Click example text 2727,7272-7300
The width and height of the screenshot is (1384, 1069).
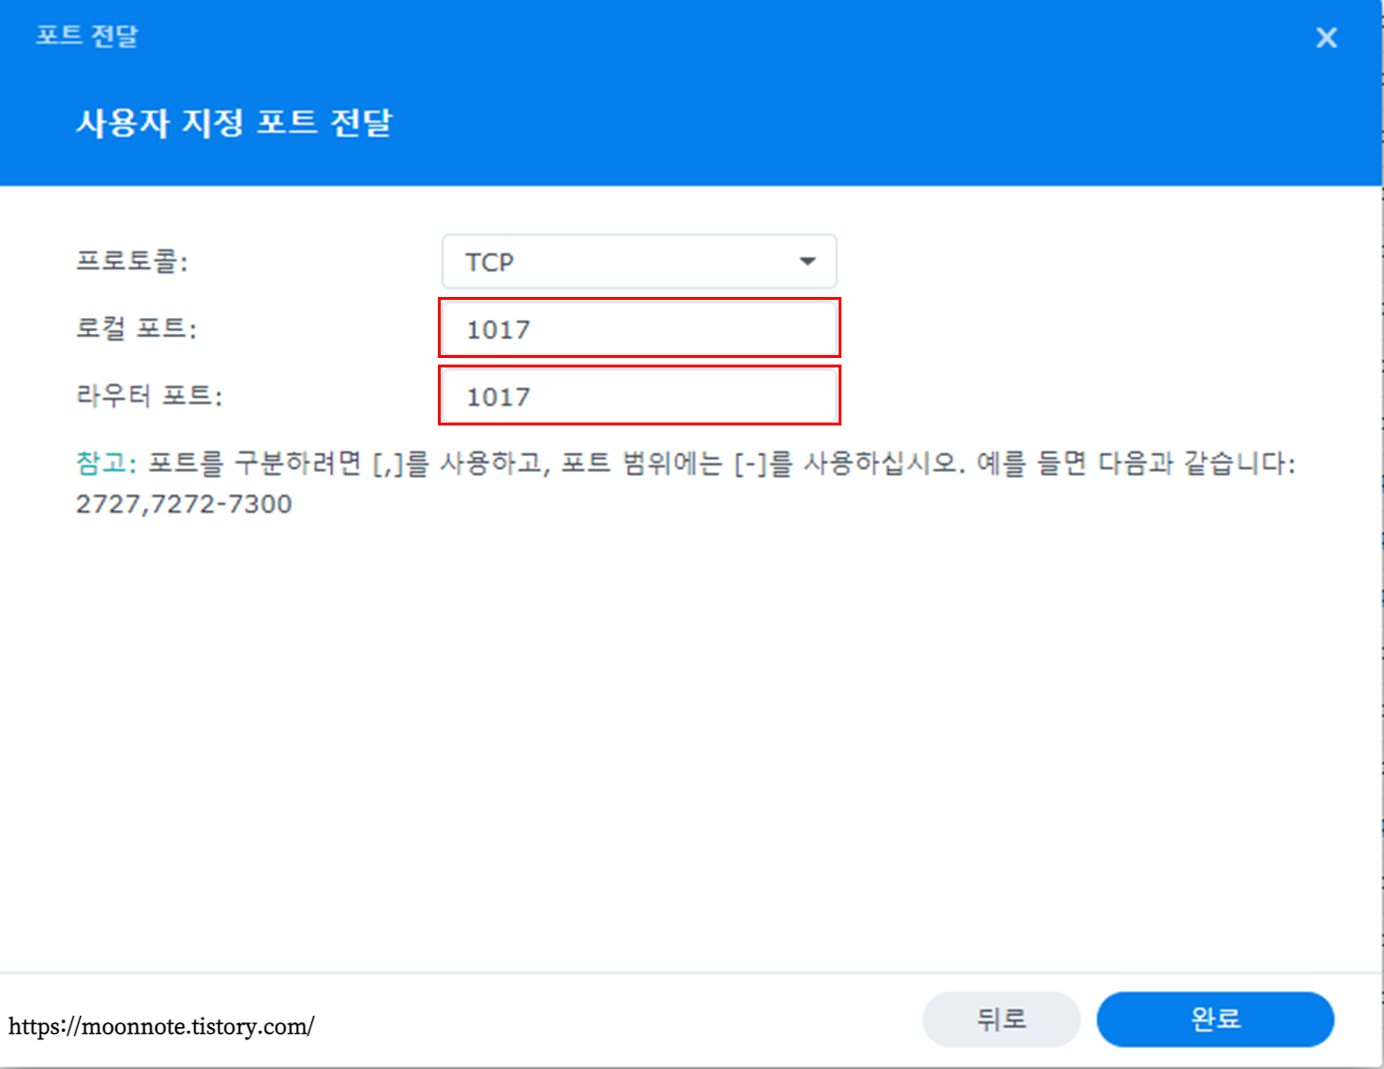click(184, 504)
